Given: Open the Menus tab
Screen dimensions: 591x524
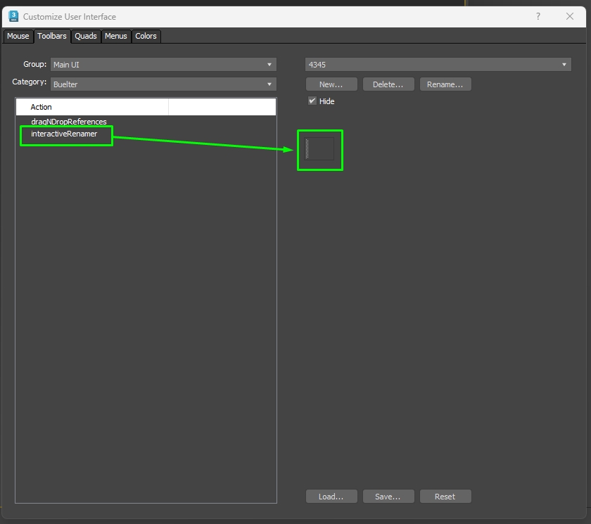Looking at the screenshot, I should [115, 36].
